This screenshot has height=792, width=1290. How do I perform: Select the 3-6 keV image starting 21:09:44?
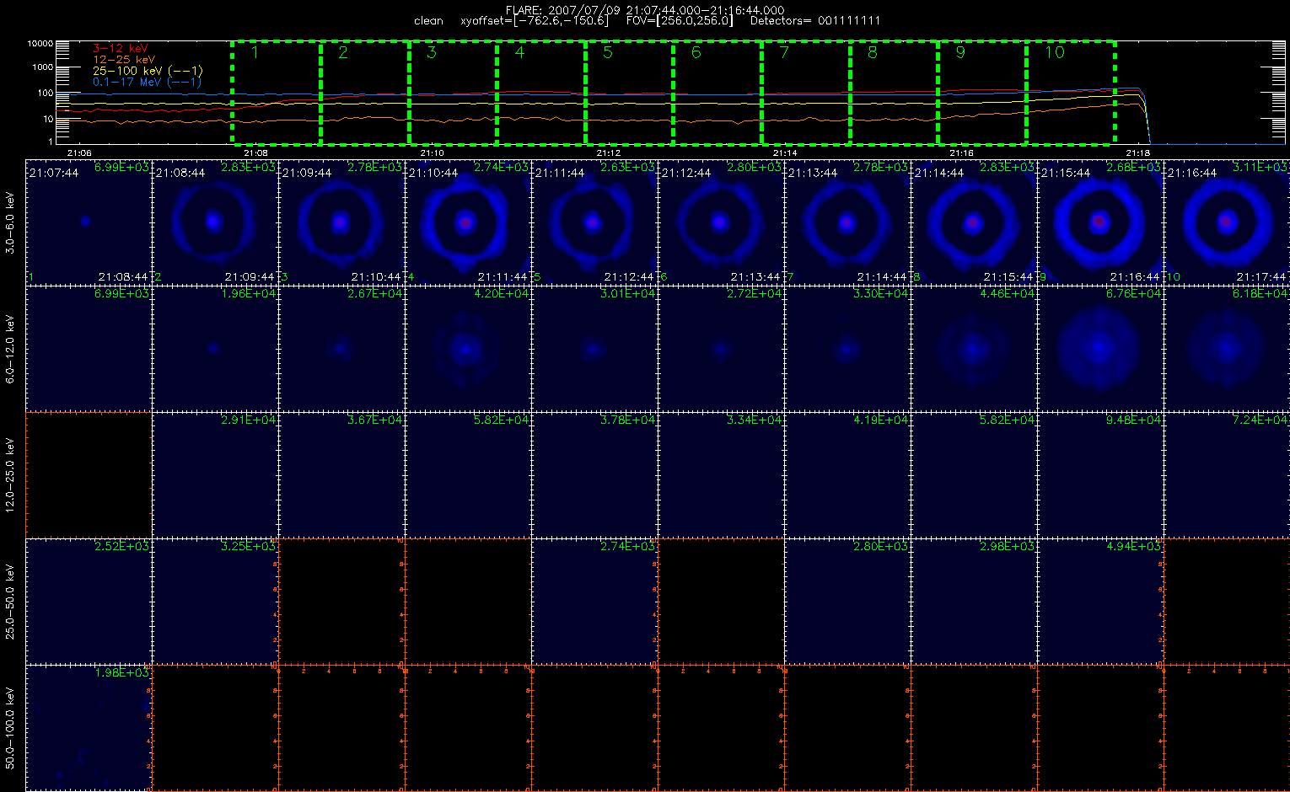coord(341,222)
